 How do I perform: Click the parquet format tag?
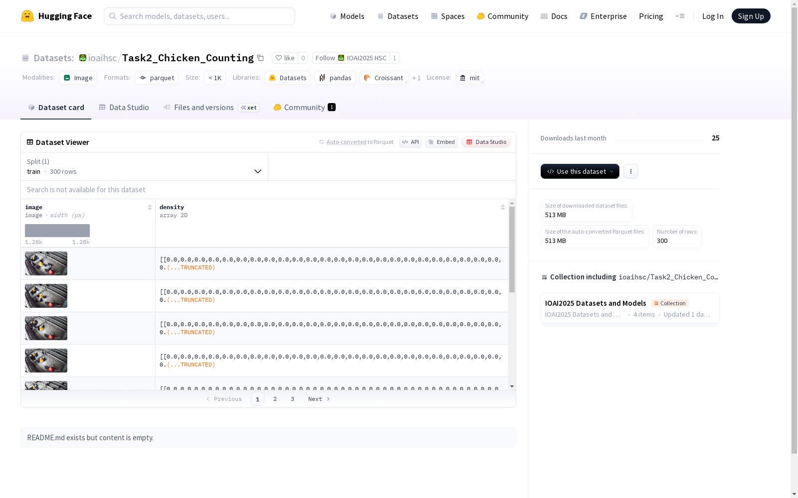[157, 78]
